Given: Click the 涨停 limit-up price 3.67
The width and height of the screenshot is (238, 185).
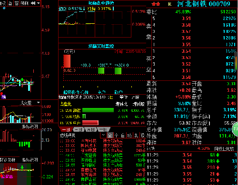Looking at the screenshot, I should [x=186, y=142].
